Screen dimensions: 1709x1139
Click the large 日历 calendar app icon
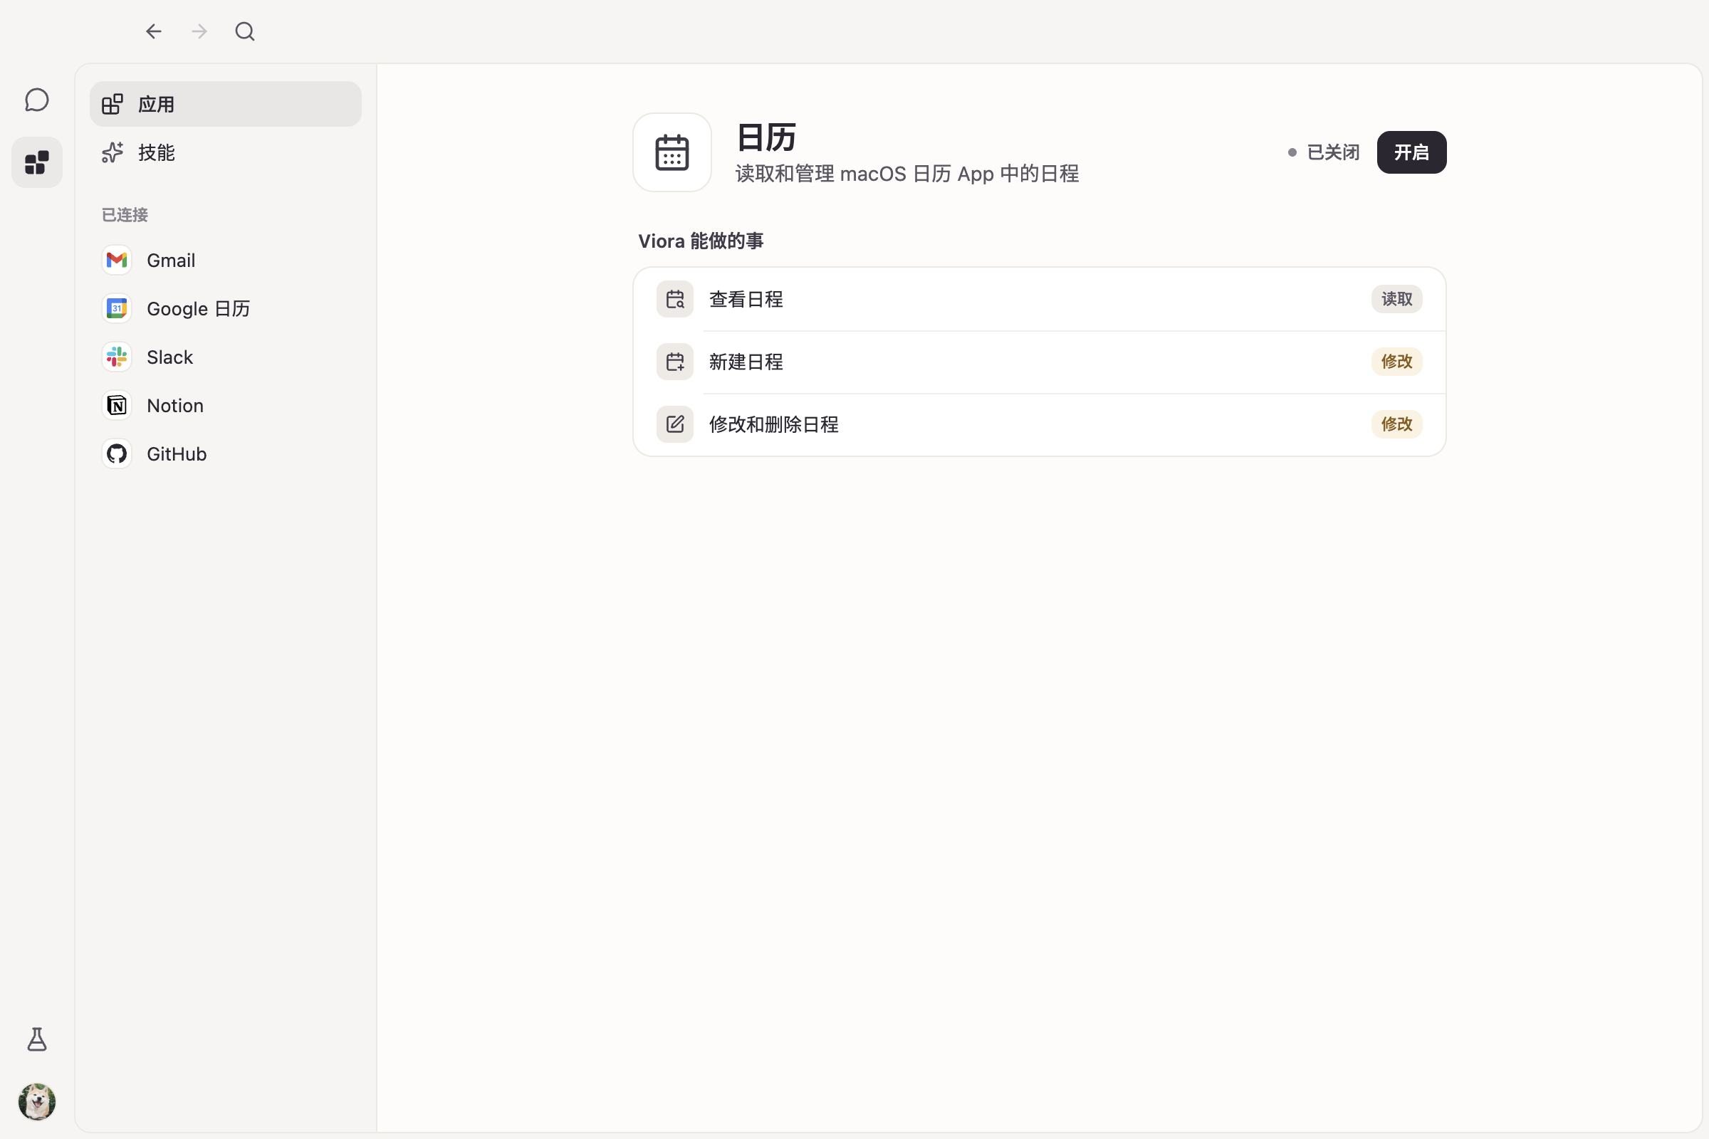click(x=672, y=152)
